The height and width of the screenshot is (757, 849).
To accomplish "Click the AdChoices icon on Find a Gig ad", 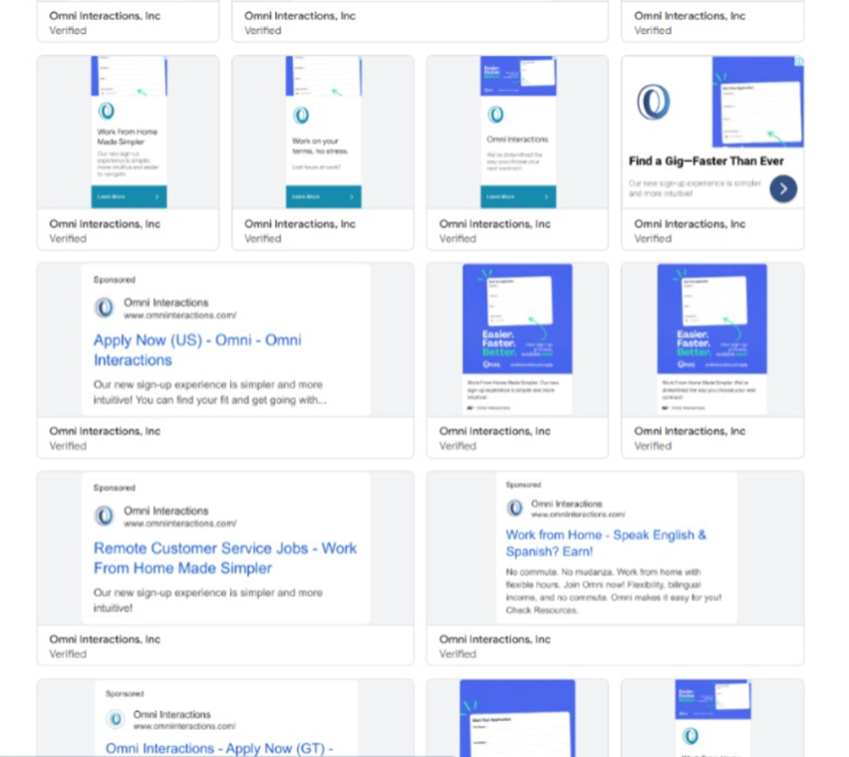I will [798, 62].
